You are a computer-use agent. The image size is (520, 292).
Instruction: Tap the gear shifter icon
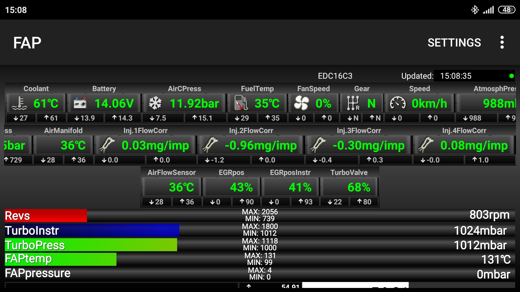pyautogui.click(x=353, y=104)
